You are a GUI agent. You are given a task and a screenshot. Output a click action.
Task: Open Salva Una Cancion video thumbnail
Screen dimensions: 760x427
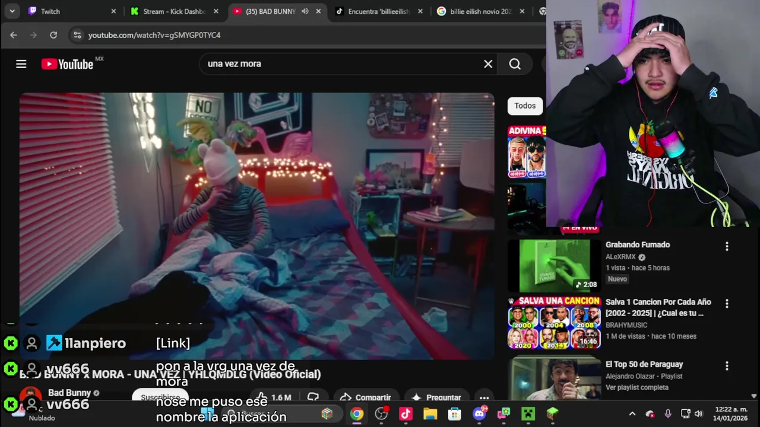pos(555,323)
